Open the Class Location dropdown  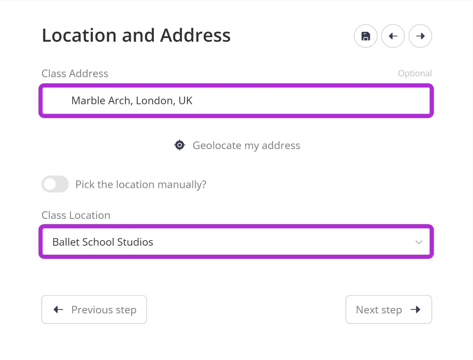click(236, 242)
